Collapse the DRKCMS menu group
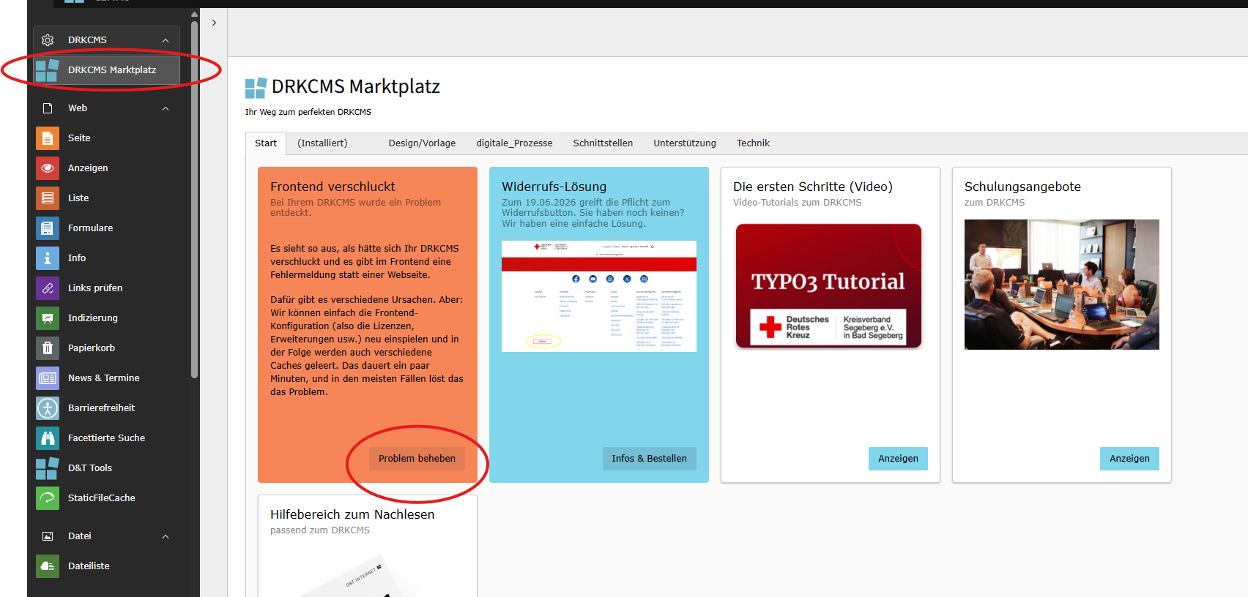The image size is (1248, 597). (166, 40)
